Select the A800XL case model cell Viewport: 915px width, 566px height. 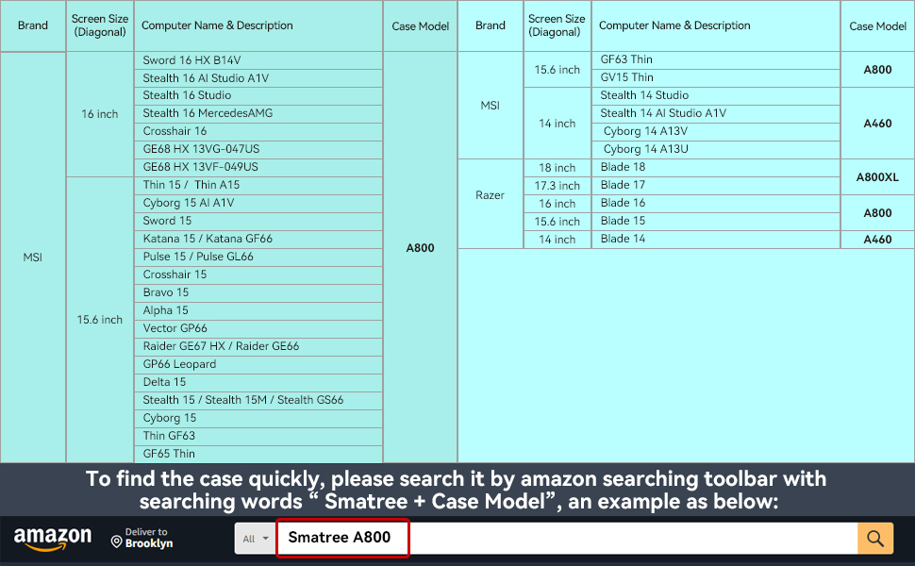pos(876,177)
